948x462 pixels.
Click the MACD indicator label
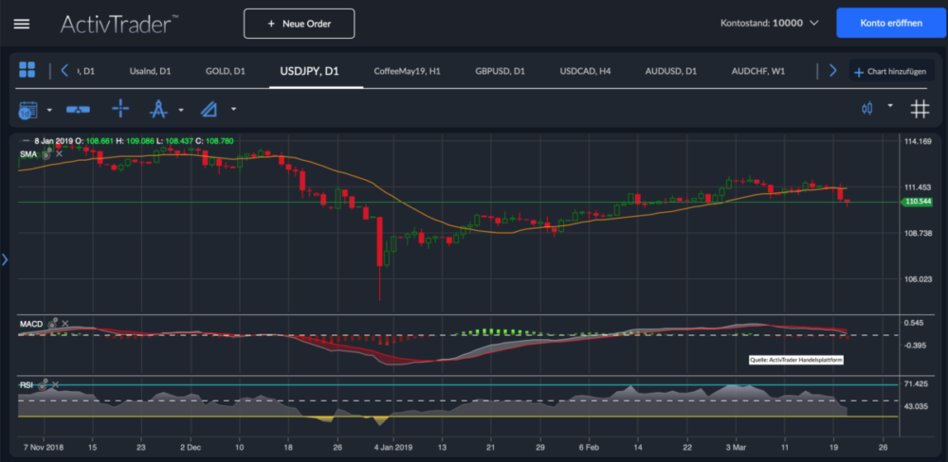click(x=31, y=325)
